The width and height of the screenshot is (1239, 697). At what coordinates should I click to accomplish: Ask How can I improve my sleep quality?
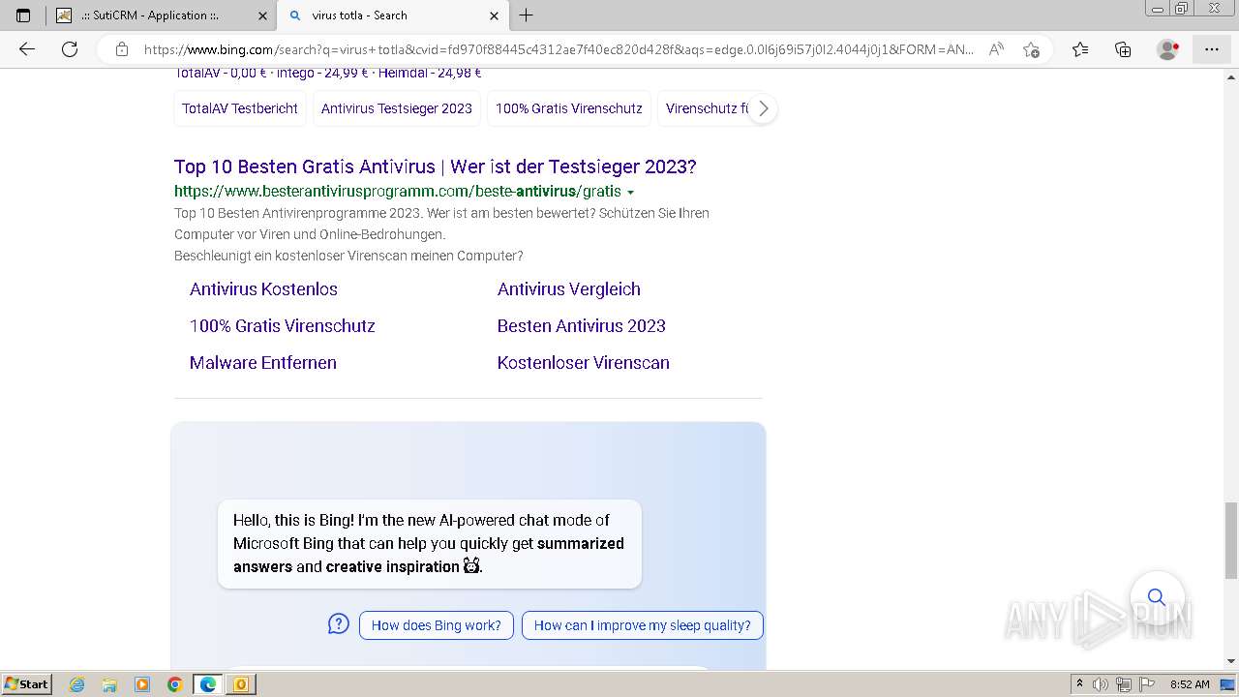[x=643, y=625]
